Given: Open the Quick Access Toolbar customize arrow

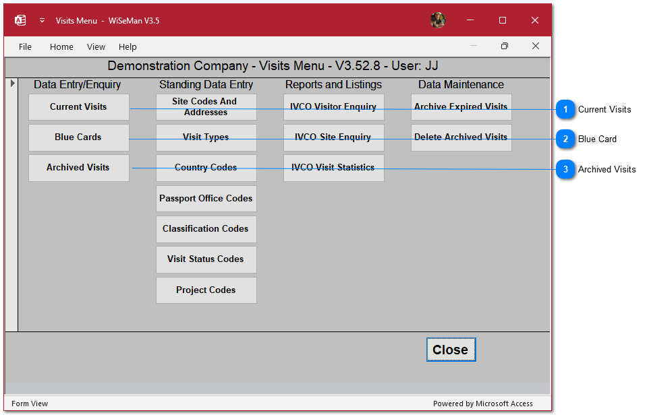Looking at the screenshot, I should point(42,20).
